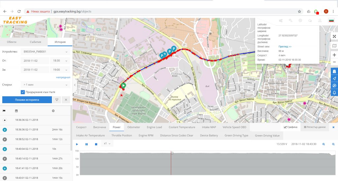Select the Височина graph tab
Screen dimensions: 338x181
[100, 127]
